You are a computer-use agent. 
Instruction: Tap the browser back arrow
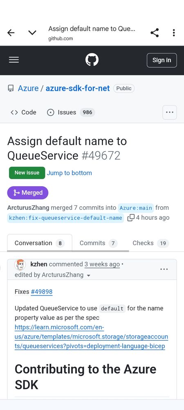point(11,33)
